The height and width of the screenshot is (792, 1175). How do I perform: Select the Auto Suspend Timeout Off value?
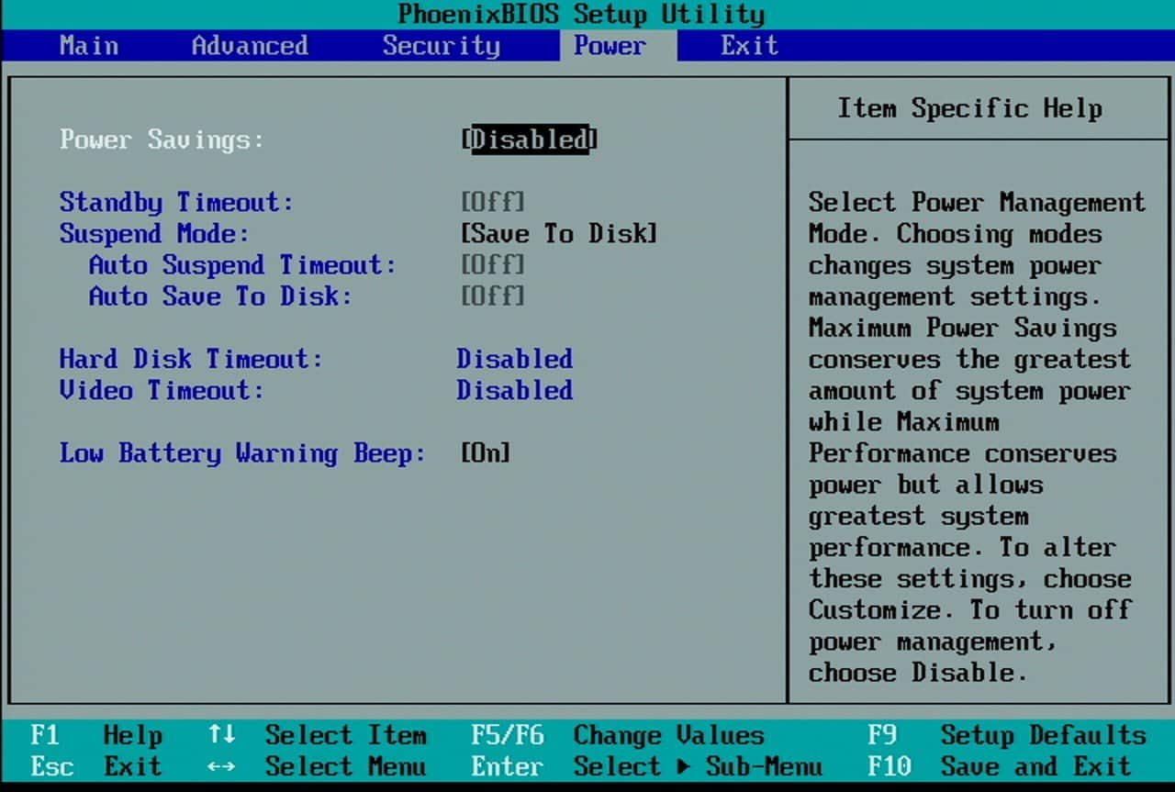[x=493, y=265]
